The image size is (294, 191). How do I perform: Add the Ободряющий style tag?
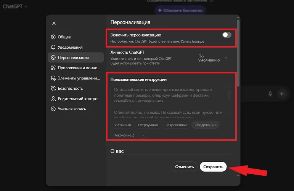click(x=206, y=125)
